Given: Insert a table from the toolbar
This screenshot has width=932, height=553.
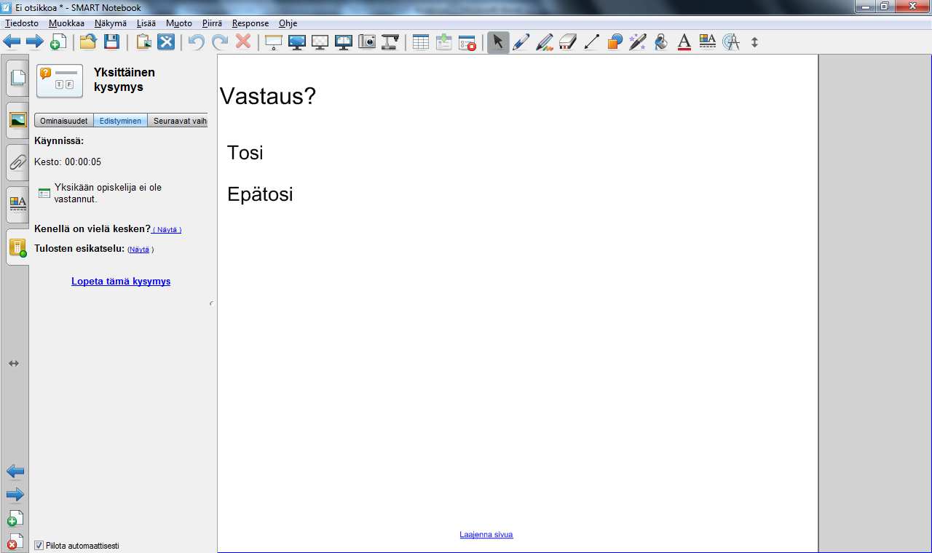Looking at the screenshot, I should click(421, 41).
